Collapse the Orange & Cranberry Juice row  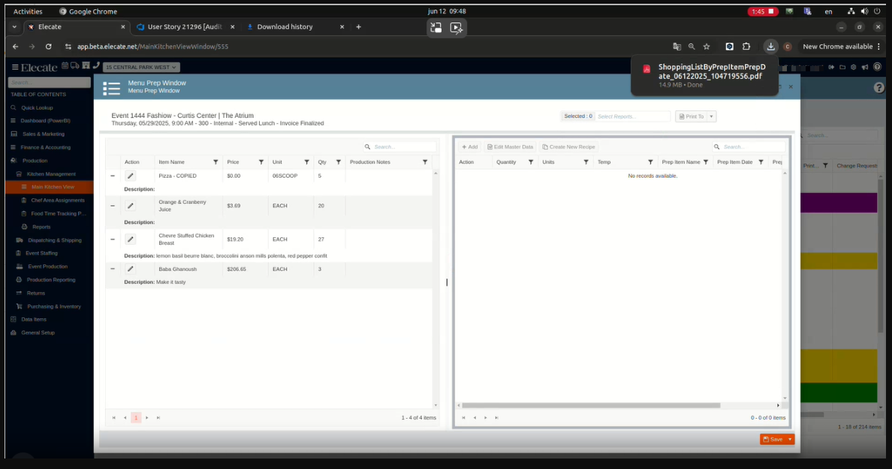click(x=113, y=206)
